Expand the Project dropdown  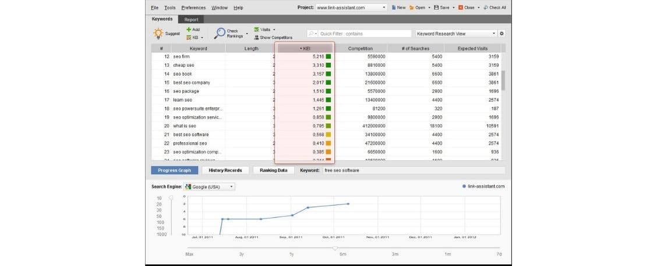pyautogui.click(x=384, y=8)
